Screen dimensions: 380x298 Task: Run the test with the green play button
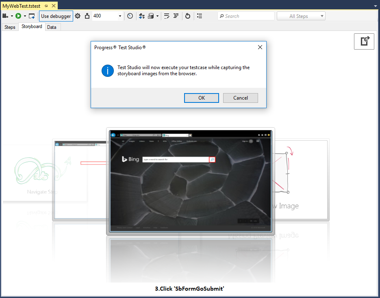[18, 16]
